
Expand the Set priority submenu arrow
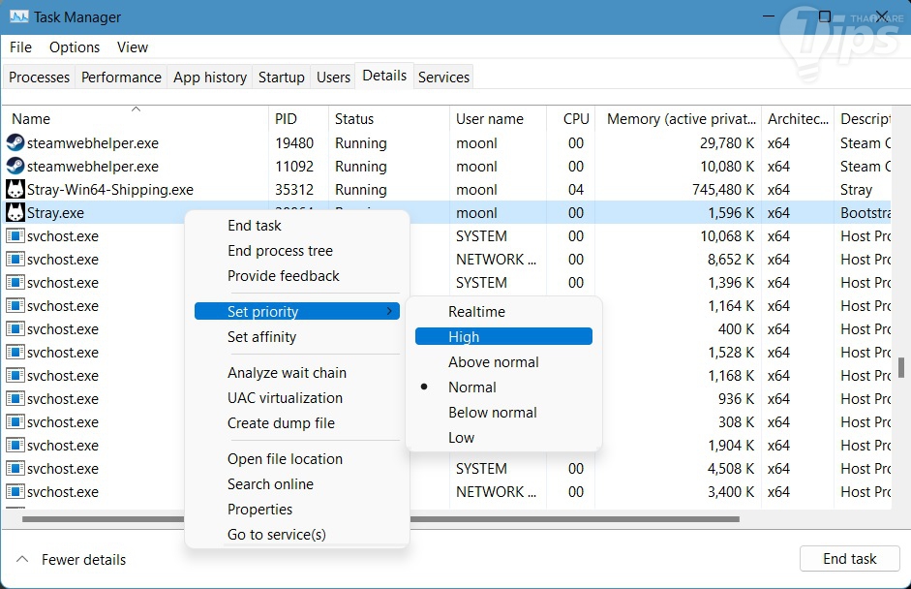tap(389, 312)
